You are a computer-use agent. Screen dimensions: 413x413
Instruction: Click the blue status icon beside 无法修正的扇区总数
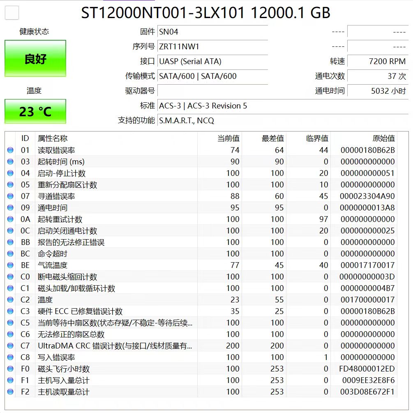pos(10,334)
